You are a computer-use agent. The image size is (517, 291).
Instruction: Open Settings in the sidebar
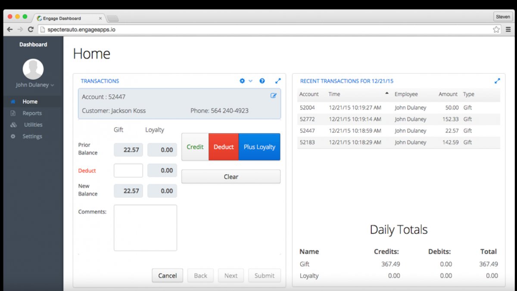pos(33,136)
